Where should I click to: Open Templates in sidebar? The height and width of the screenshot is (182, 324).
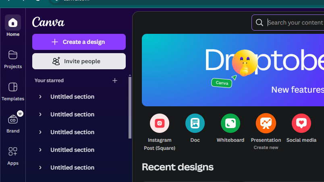(13, 91)
